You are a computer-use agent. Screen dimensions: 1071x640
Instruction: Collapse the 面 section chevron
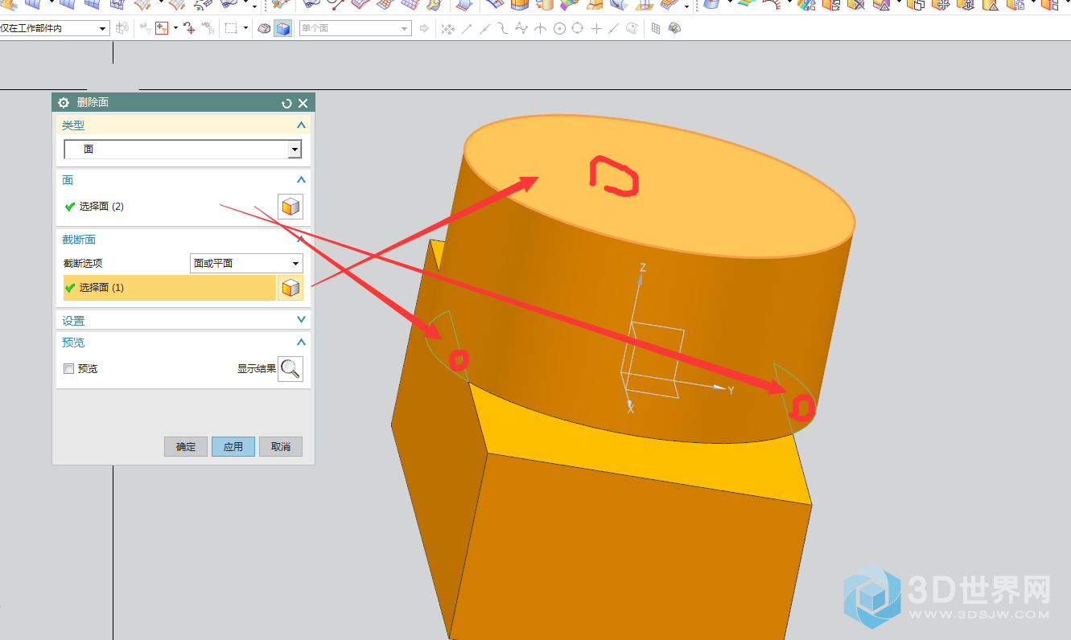[301, 180]
